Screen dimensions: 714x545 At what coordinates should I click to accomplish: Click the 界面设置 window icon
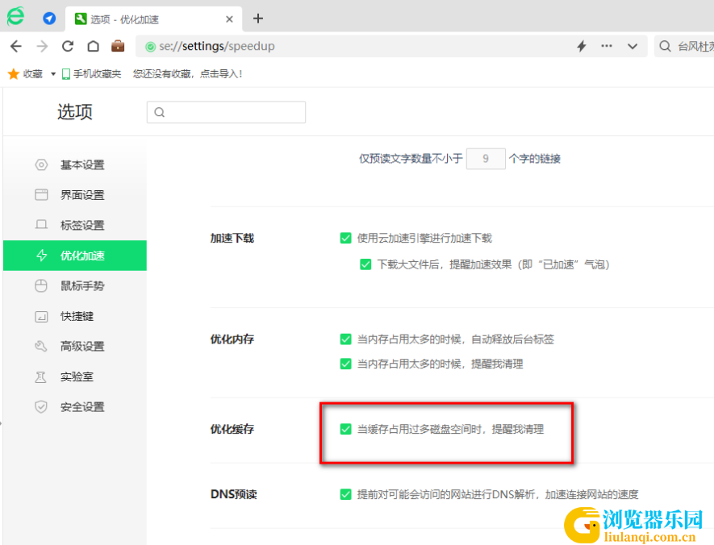coord(41,195)
